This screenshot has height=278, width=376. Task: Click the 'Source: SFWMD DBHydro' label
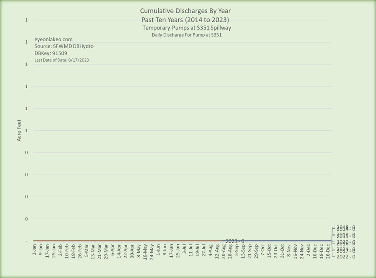[x=64, y=46]
